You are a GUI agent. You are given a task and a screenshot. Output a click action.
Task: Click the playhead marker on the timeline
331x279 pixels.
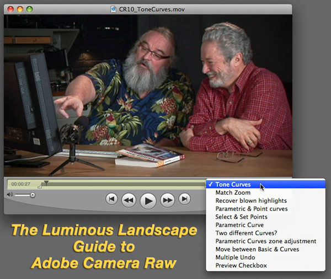[x=46, y=183]
